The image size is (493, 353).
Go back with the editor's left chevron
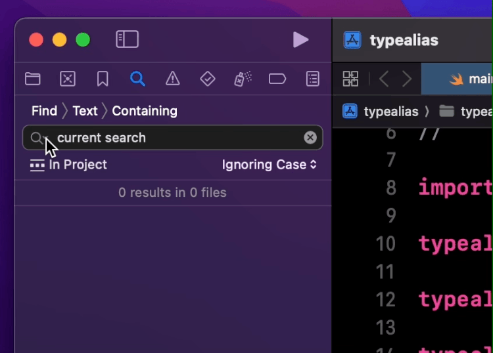click(x=384, y=79)
